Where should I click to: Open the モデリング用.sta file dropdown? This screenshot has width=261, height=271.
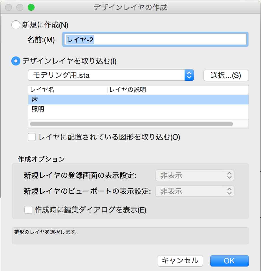[x=111, y=75]
